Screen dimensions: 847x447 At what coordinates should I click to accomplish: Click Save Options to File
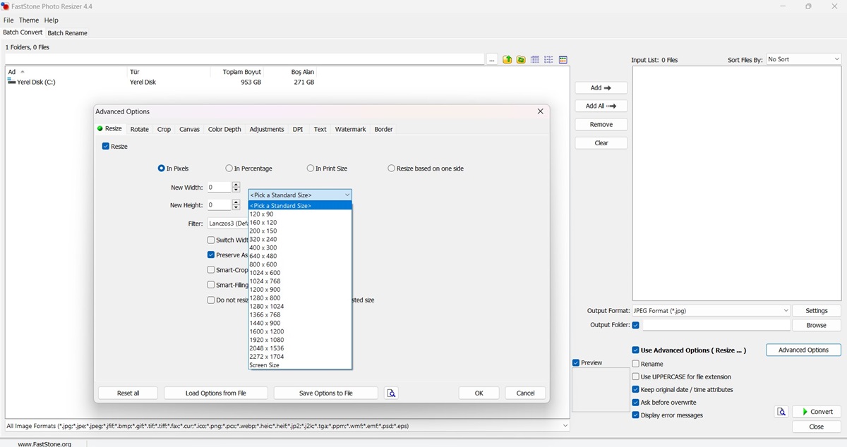pos(326,393)
